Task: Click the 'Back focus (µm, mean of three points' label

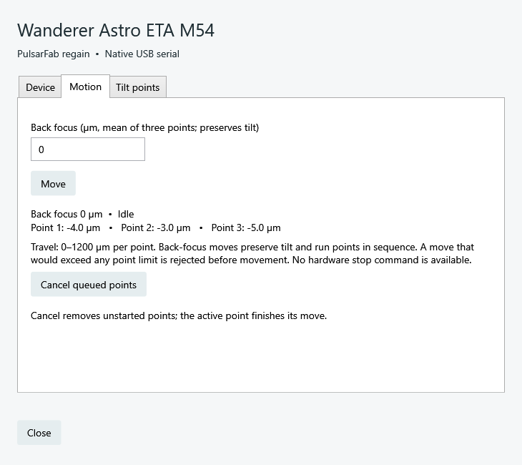Action: click(145, 127)
